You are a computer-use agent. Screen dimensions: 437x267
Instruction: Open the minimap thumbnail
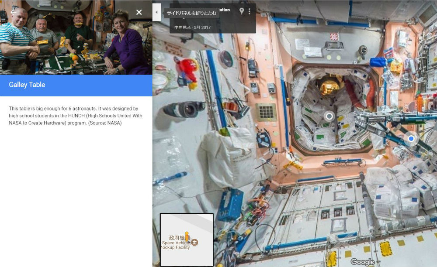click(x=187, y=240)
